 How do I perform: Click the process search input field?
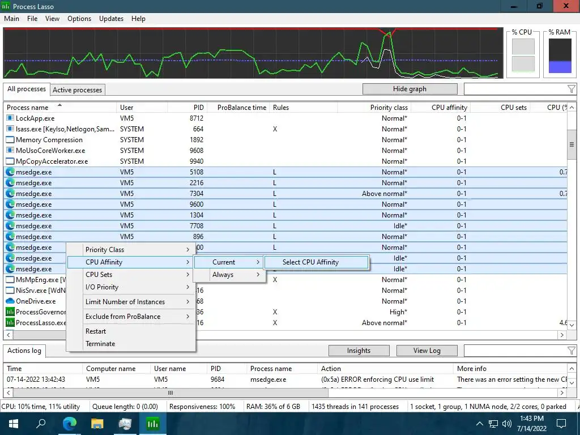tap(515, 89)
